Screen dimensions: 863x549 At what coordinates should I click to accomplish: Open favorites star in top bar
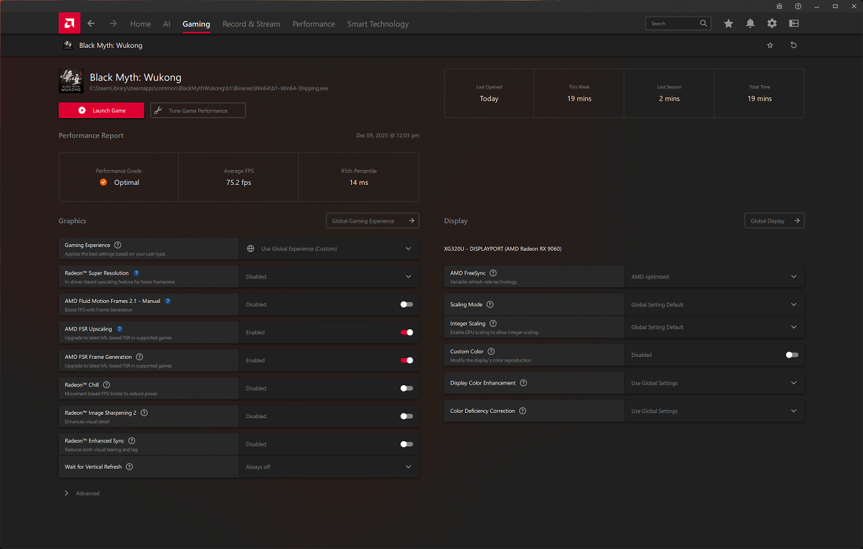coord(729,24)
